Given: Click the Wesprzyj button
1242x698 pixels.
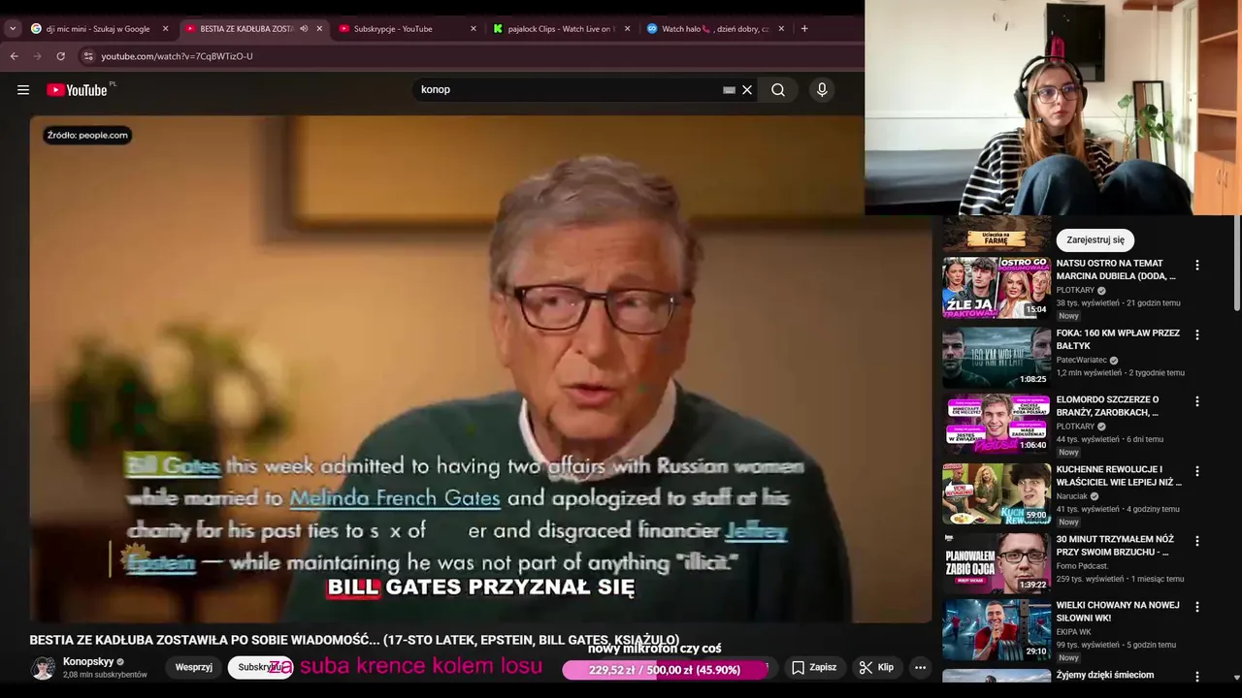Looking at the screenshot, I should [194, 668].
